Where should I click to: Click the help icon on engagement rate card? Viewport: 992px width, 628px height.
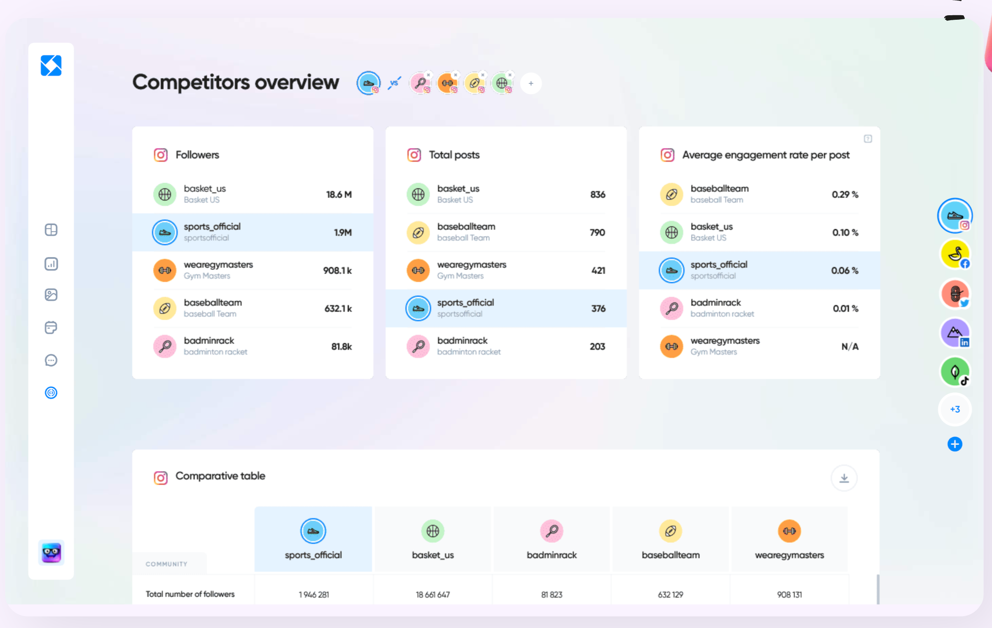(x=868, y=139)
